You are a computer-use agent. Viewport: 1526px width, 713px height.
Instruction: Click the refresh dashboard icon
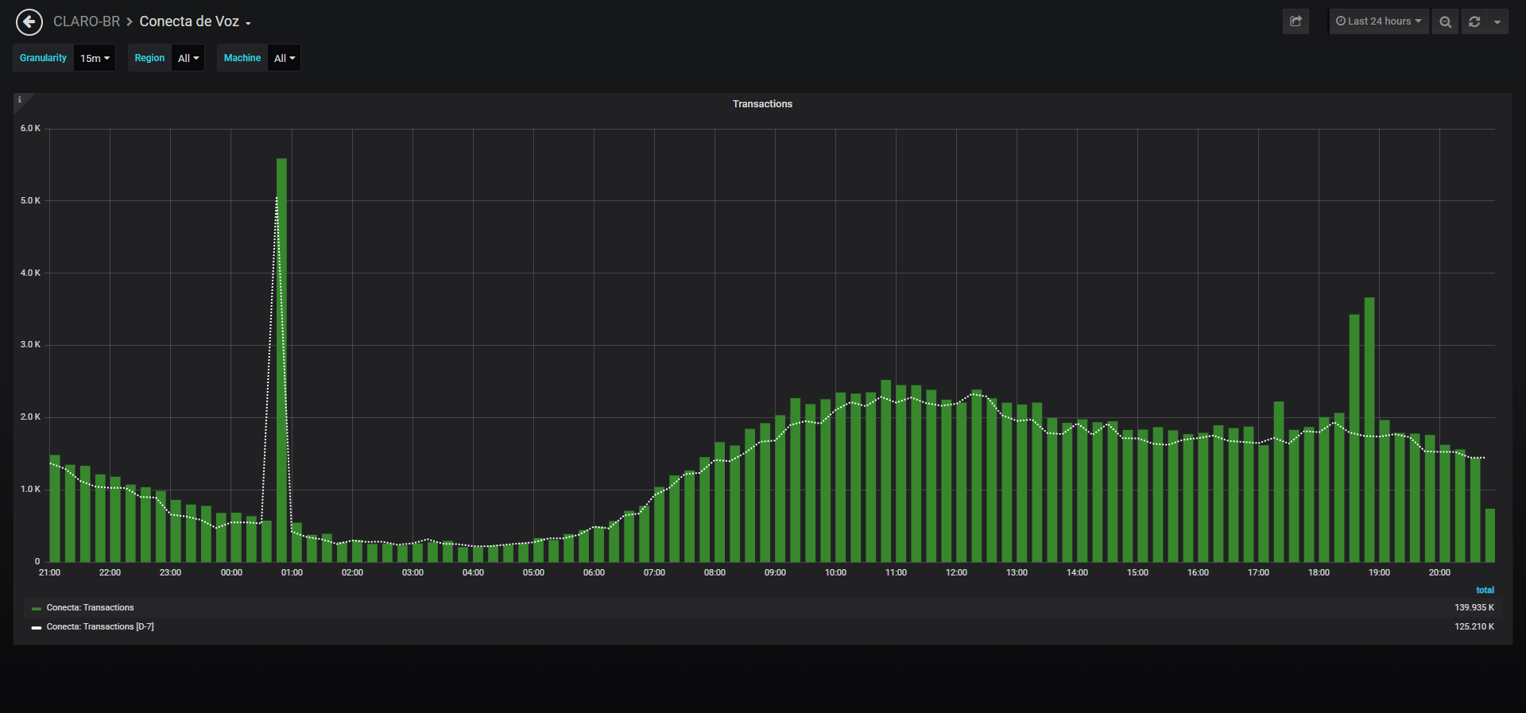click(1474, 21)
